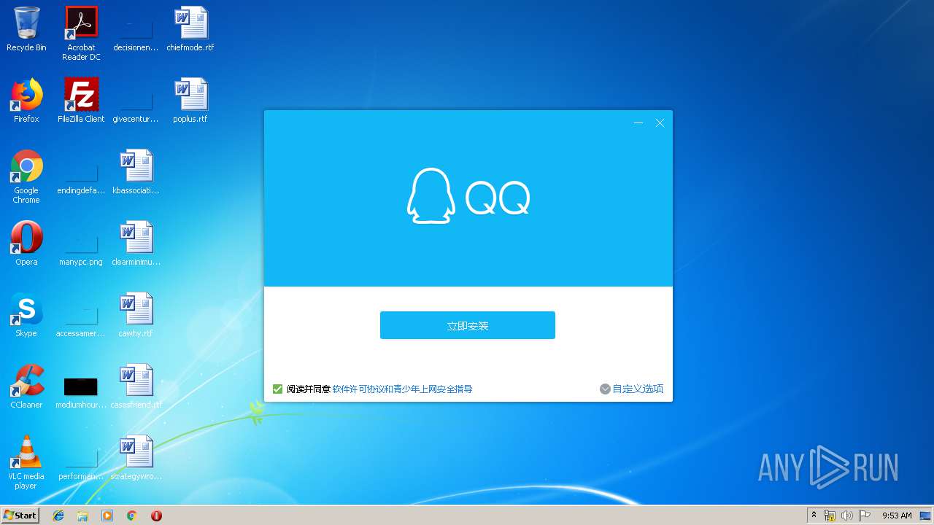The width and height of the screenshot is (934, 525).
Task: Select the casesfriend.rtf file icon
Action: coord(136,386)
